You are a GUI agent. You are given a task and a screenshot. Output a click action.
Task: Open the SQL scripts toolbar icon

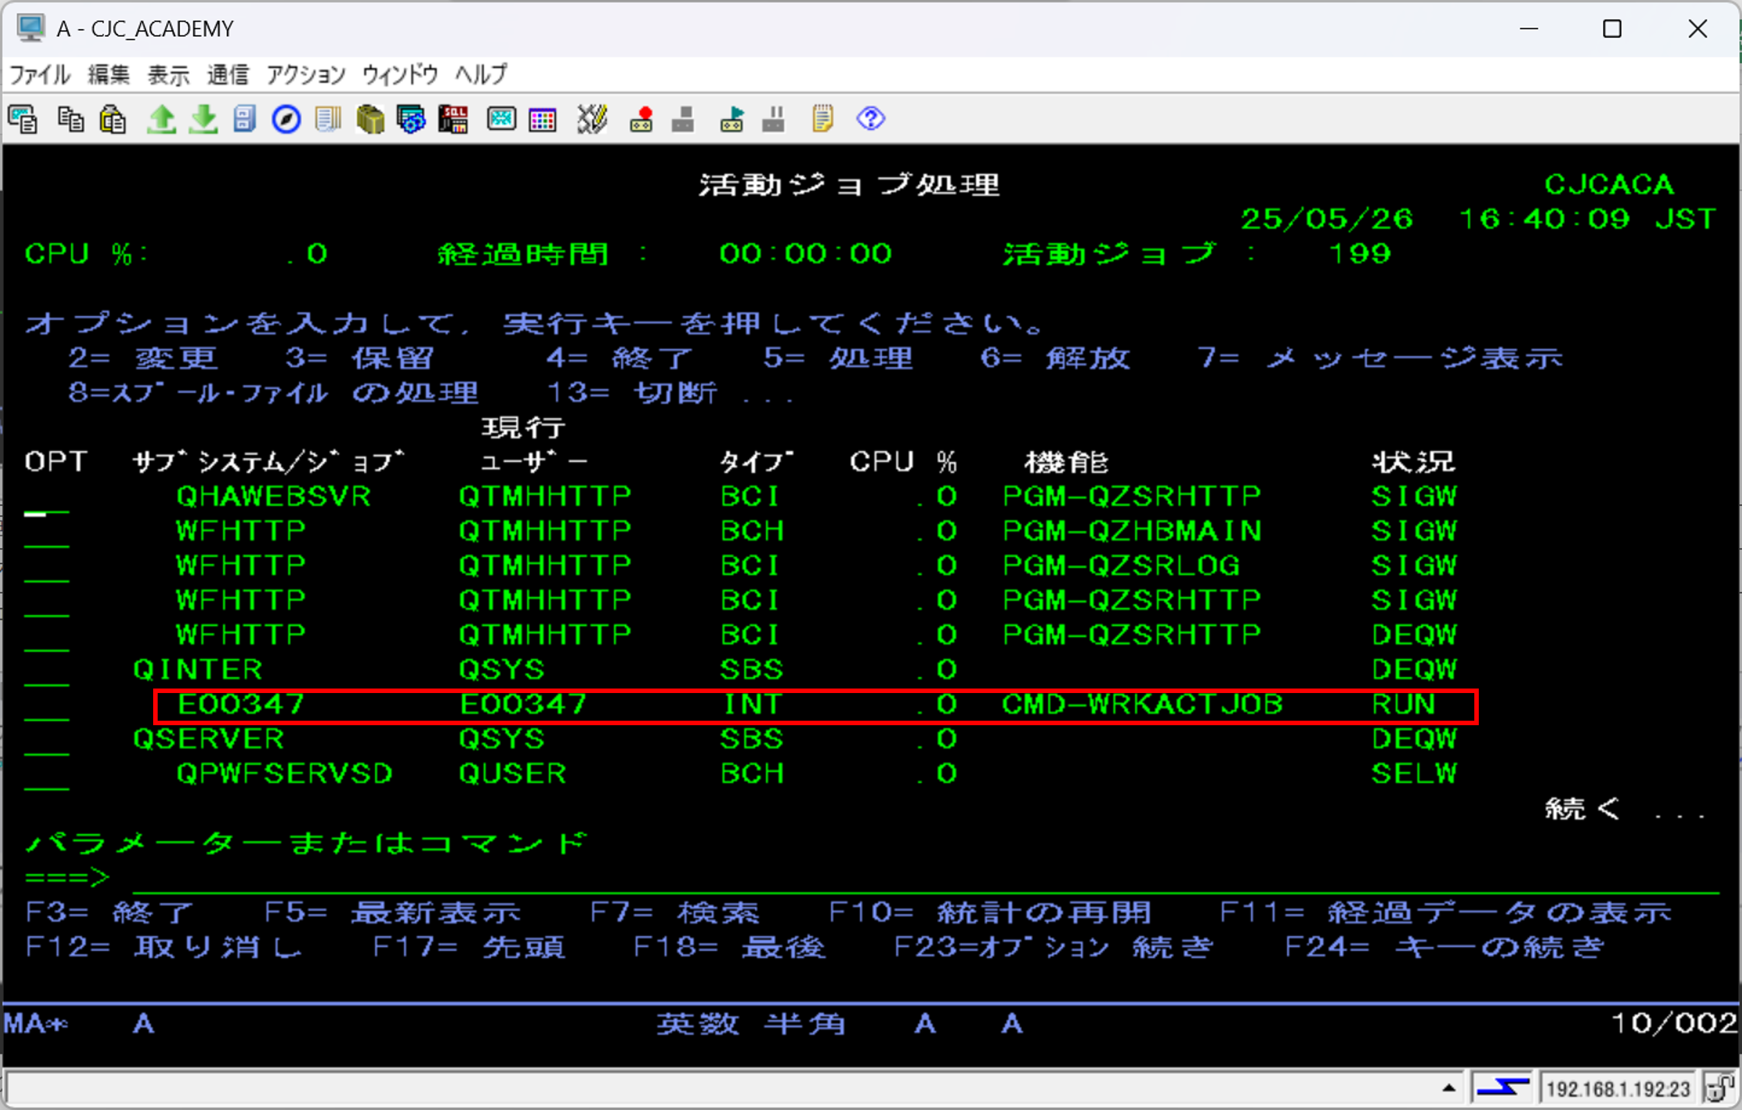click(x=453, y=118)
